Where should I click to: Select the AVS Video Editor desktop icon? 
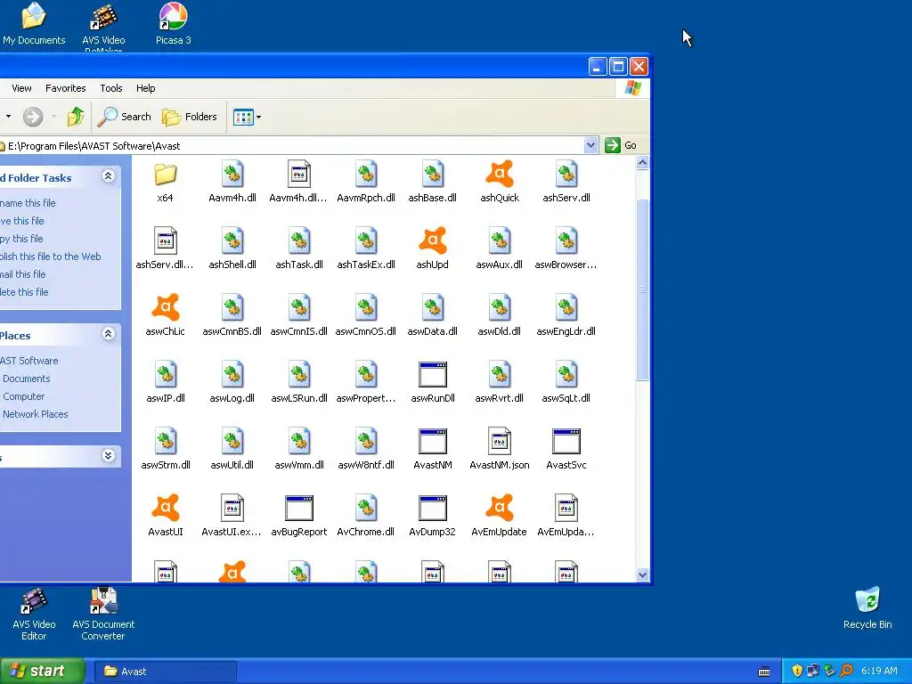click(x=34, y=614)
